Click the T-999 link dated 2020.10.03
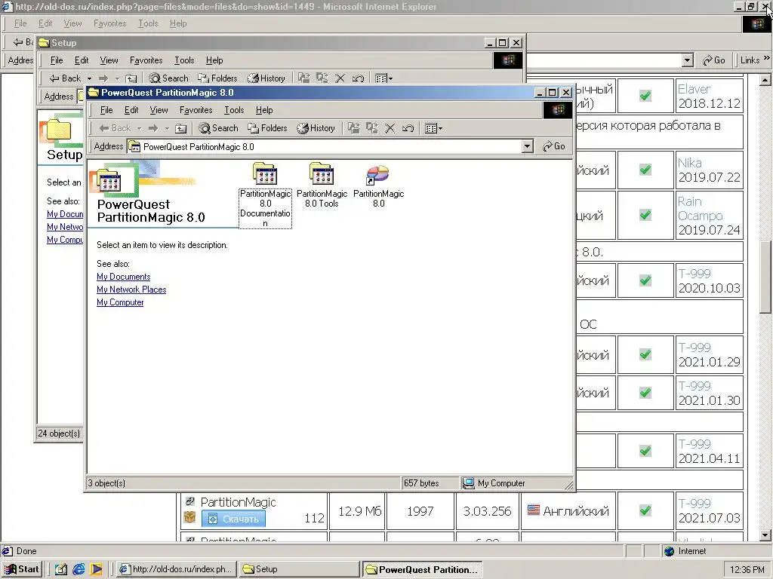The image size is (773, 579). (x=694, y=274)
